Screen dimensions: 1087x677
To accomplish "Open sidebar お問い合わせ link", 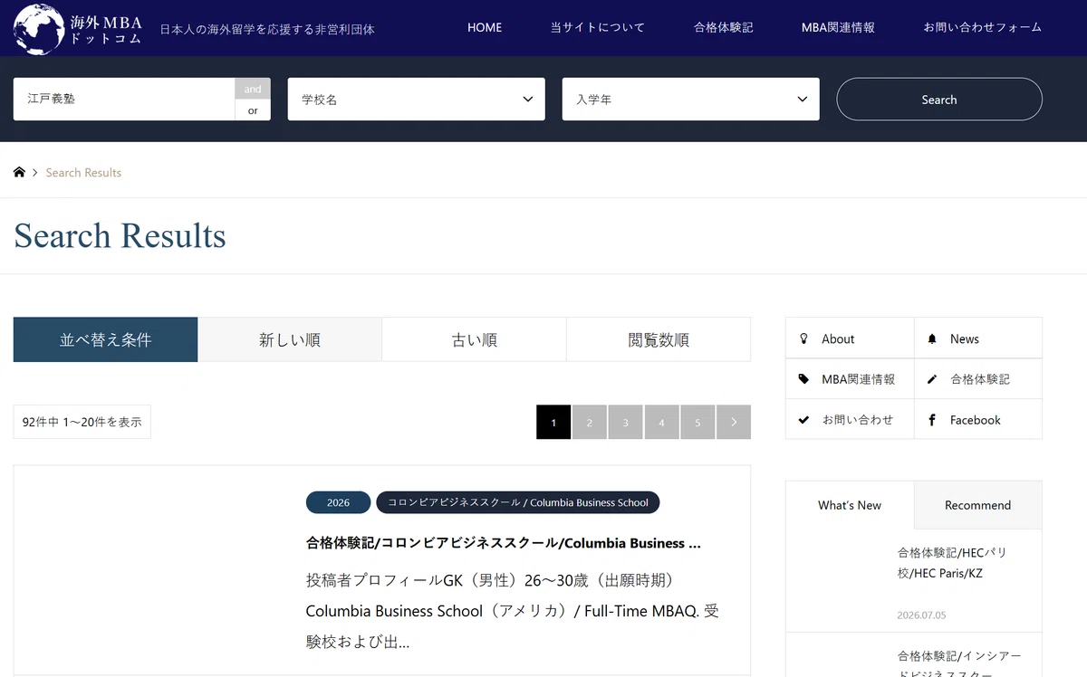I will [x=850, y=420].
